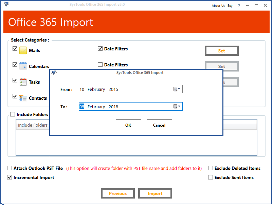Click Set button for Mails date filter
The image size is (273, 205).
(x=221, y=51)
